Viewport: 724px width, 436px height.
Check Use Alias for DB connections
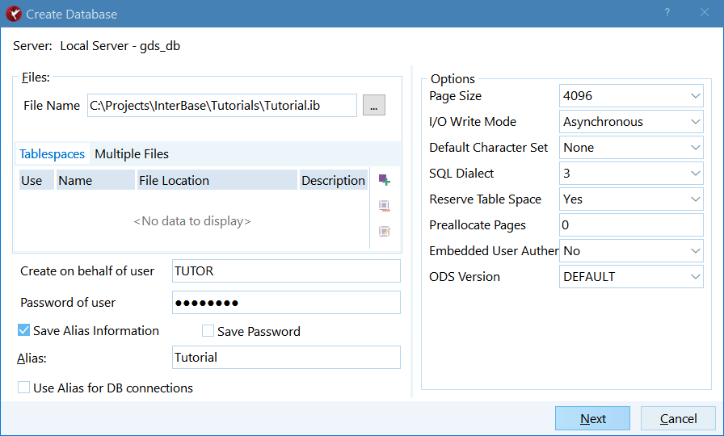click(x=23, y=387)
